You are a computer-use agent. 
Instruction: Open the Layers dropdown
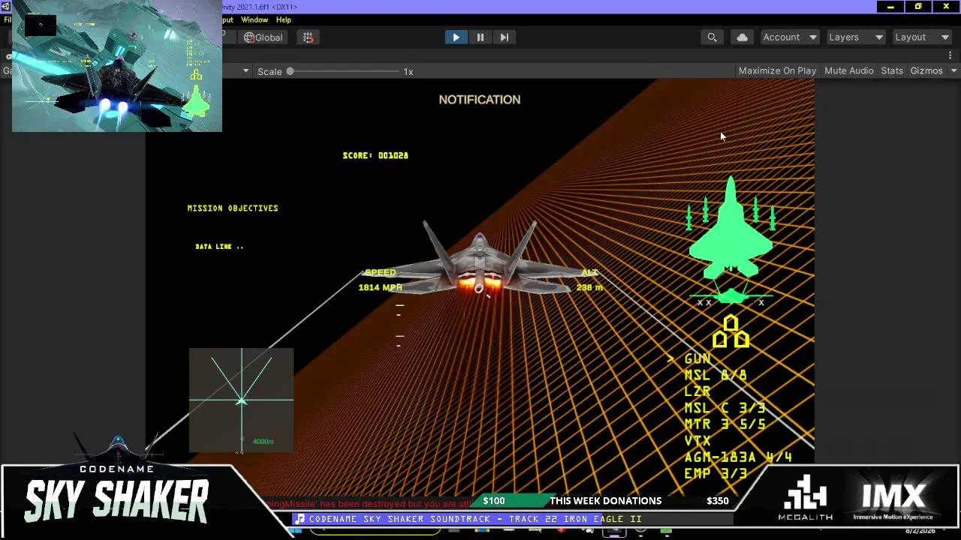pos(855,37)
